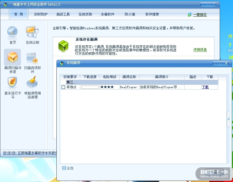Viewport: 233px width, 182px height.
Task: Click the 系统存在漏洞 heading
Action: point(87,39)
